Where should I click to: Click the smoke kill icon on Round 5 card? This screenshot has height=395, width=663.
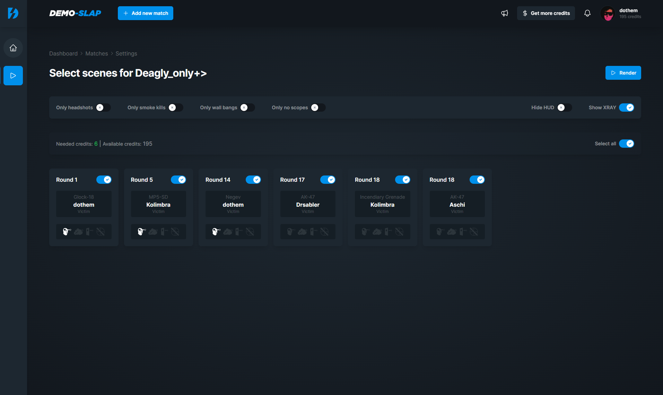click(153, 232)
